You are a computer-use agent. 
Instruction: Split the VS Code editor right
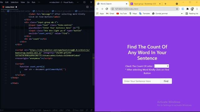coord(87,7)
